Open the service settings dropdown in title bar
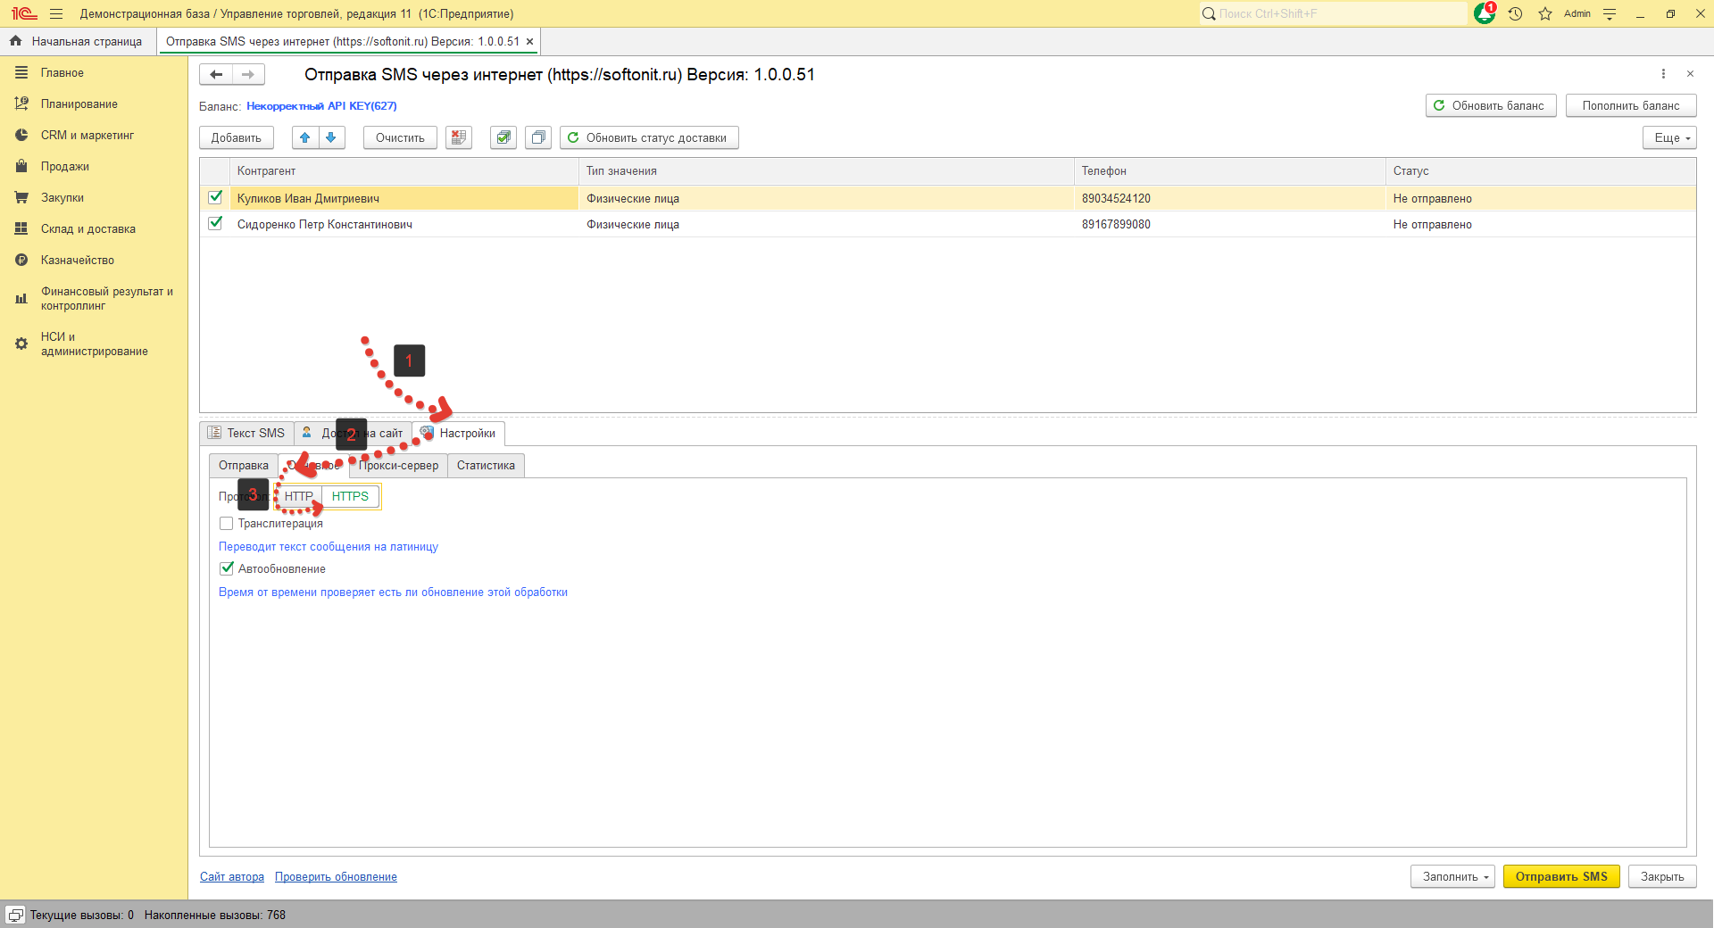This screenshot has width=1714, height=928. 1610,13
